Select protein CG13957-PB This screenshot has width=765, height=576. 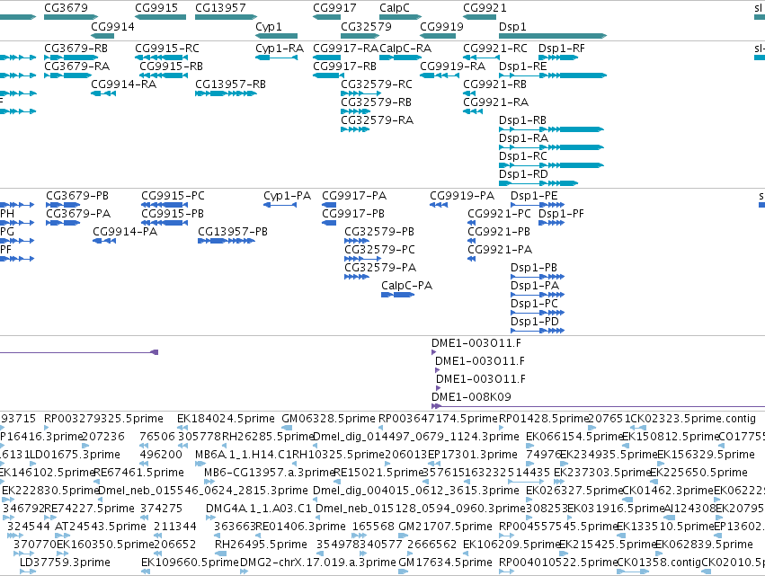(233, 232)
